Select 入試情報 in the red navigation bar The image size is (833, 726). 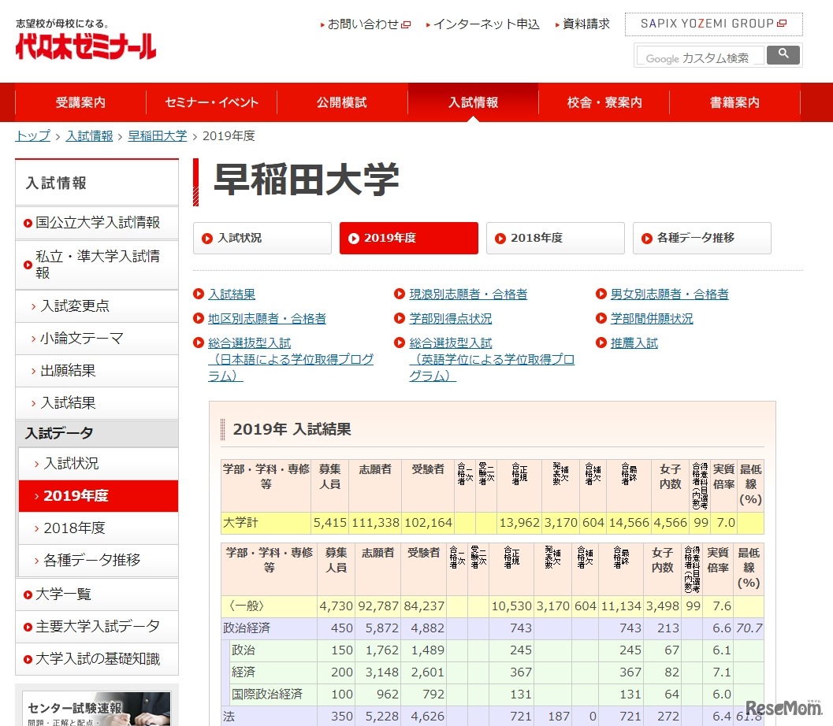point(472,102)
